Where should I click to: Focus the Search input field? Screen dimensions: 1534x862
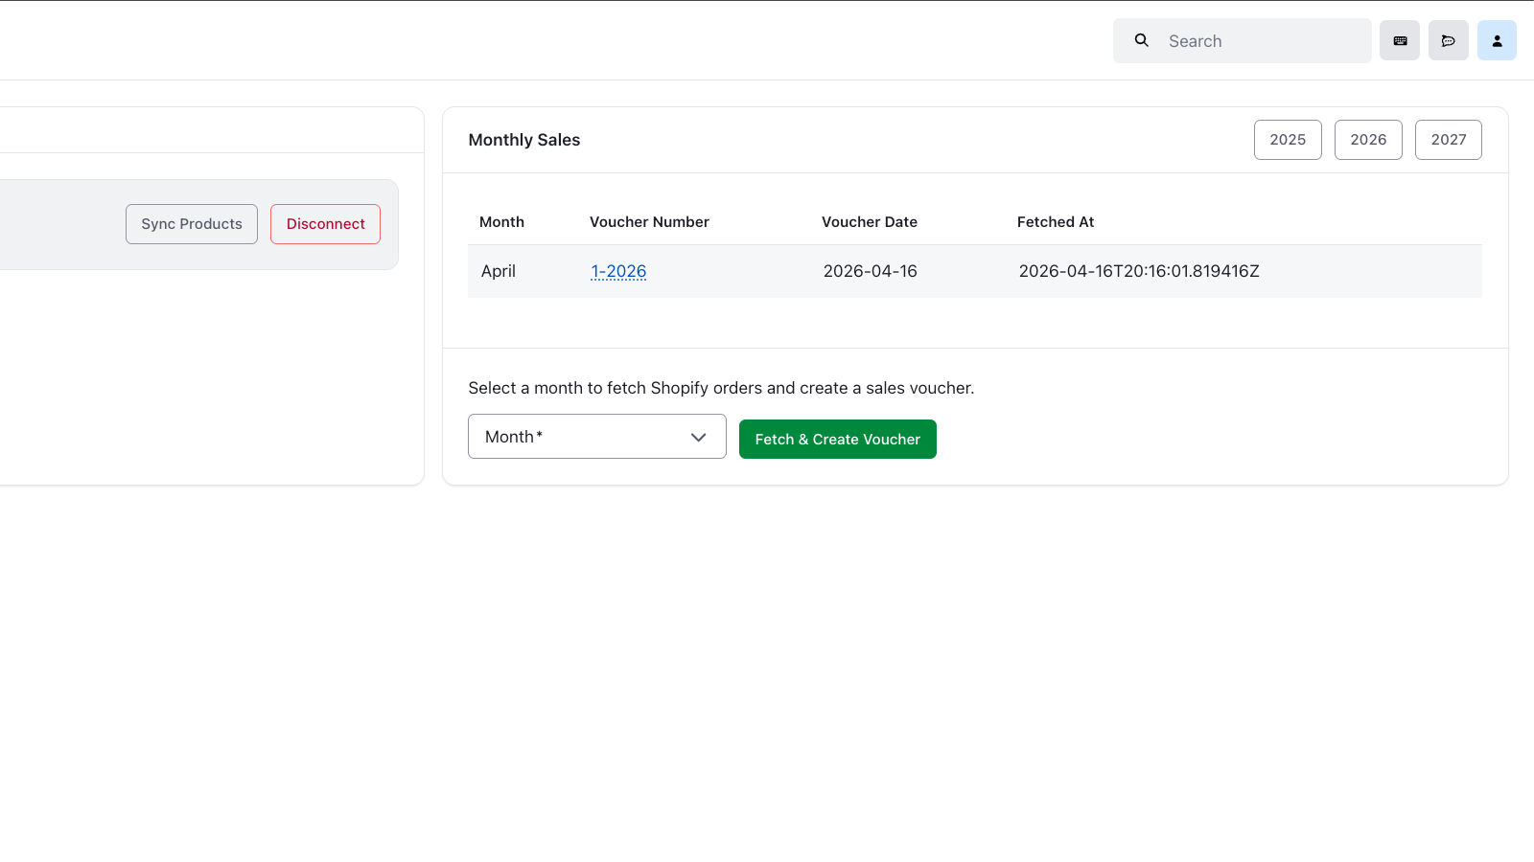tap(1243, 41)
